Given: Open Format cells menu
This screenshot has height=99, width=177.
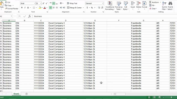Looking at the screenshot, I should click(x=144, y=5).
